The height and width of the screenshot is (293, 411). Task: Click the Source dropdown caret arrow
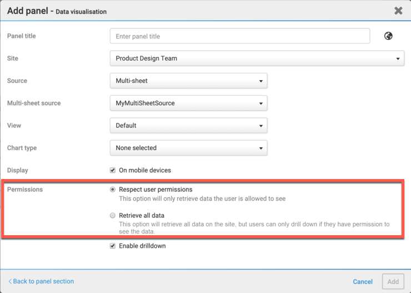click(261, 81)
